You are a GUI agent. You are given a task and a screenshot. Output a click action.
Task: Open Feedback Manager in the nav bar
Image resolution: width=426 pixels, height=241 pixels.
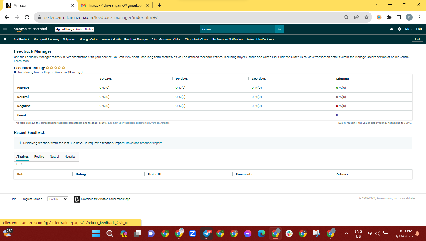[136, 40]
